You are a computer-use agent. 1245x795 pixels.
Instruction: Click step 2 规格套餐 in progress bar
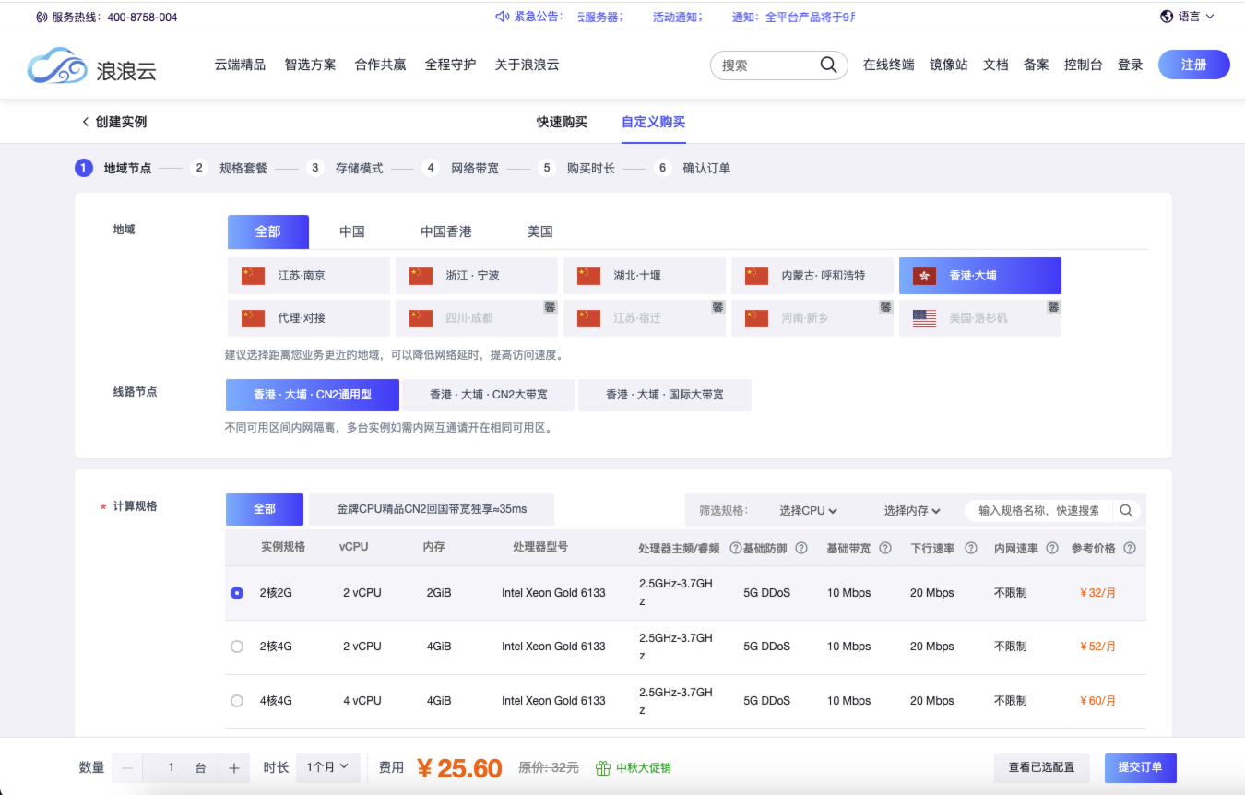coord(231,169)
